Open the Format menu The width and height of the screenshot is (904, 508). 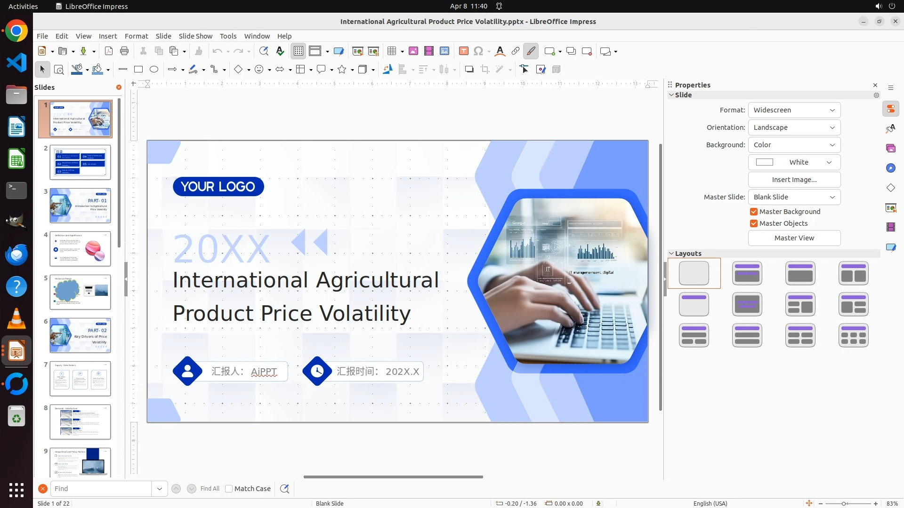tap(136, 36)
